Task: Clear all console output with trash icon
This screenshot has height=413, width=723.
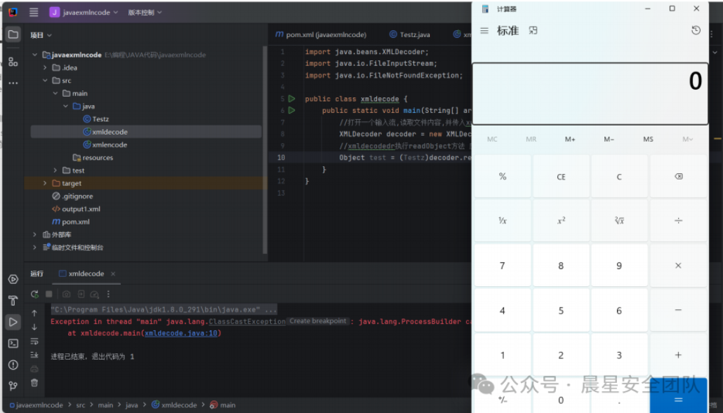Action: click(34, 383)
